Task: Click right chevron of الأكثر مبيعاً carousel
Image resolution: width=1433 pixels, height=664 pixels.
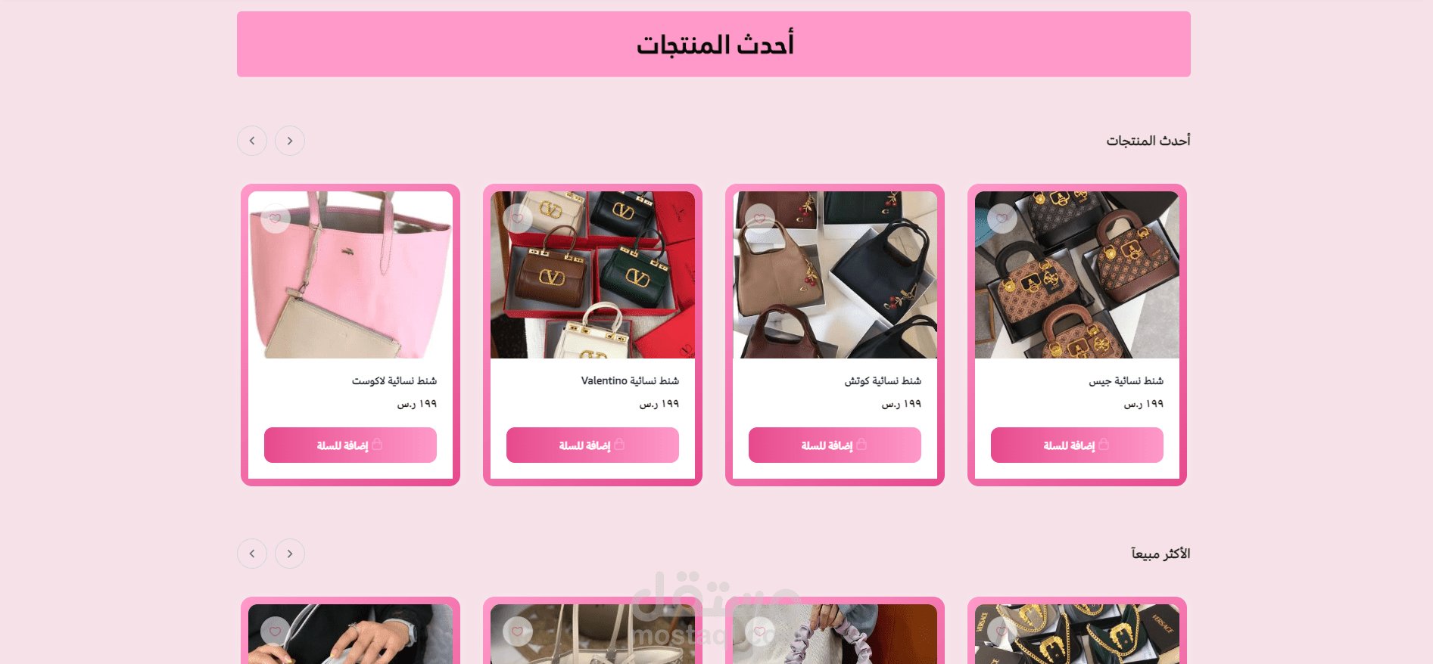Action: [x=290, y=554]
